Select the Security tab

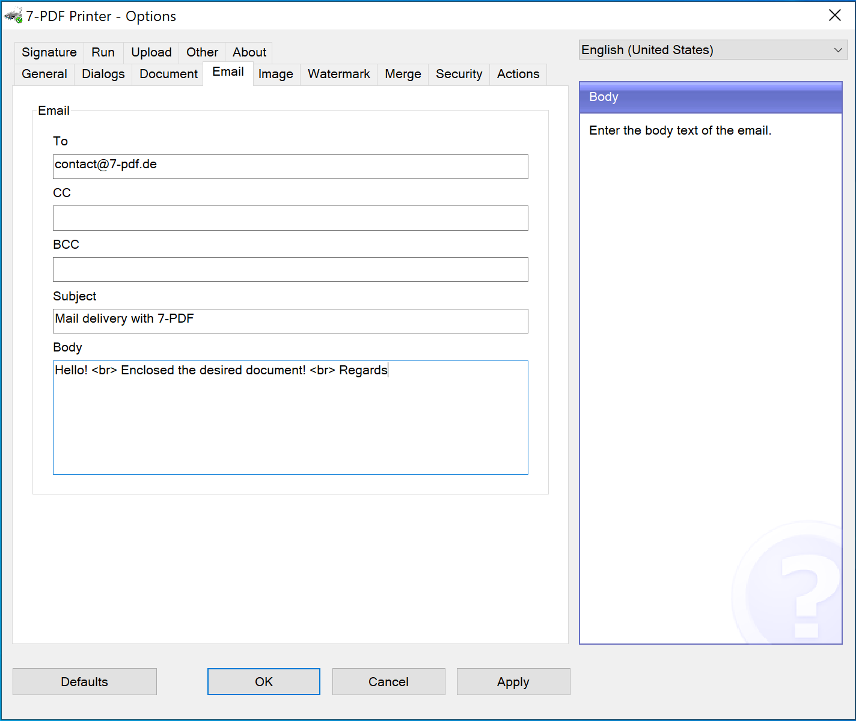(459, 74)
